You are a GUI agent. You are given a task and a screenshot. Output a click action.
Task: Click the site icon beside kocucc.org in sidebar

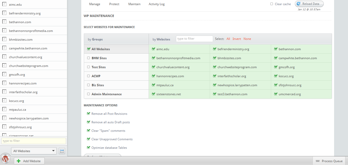click(x=4, y=101)
